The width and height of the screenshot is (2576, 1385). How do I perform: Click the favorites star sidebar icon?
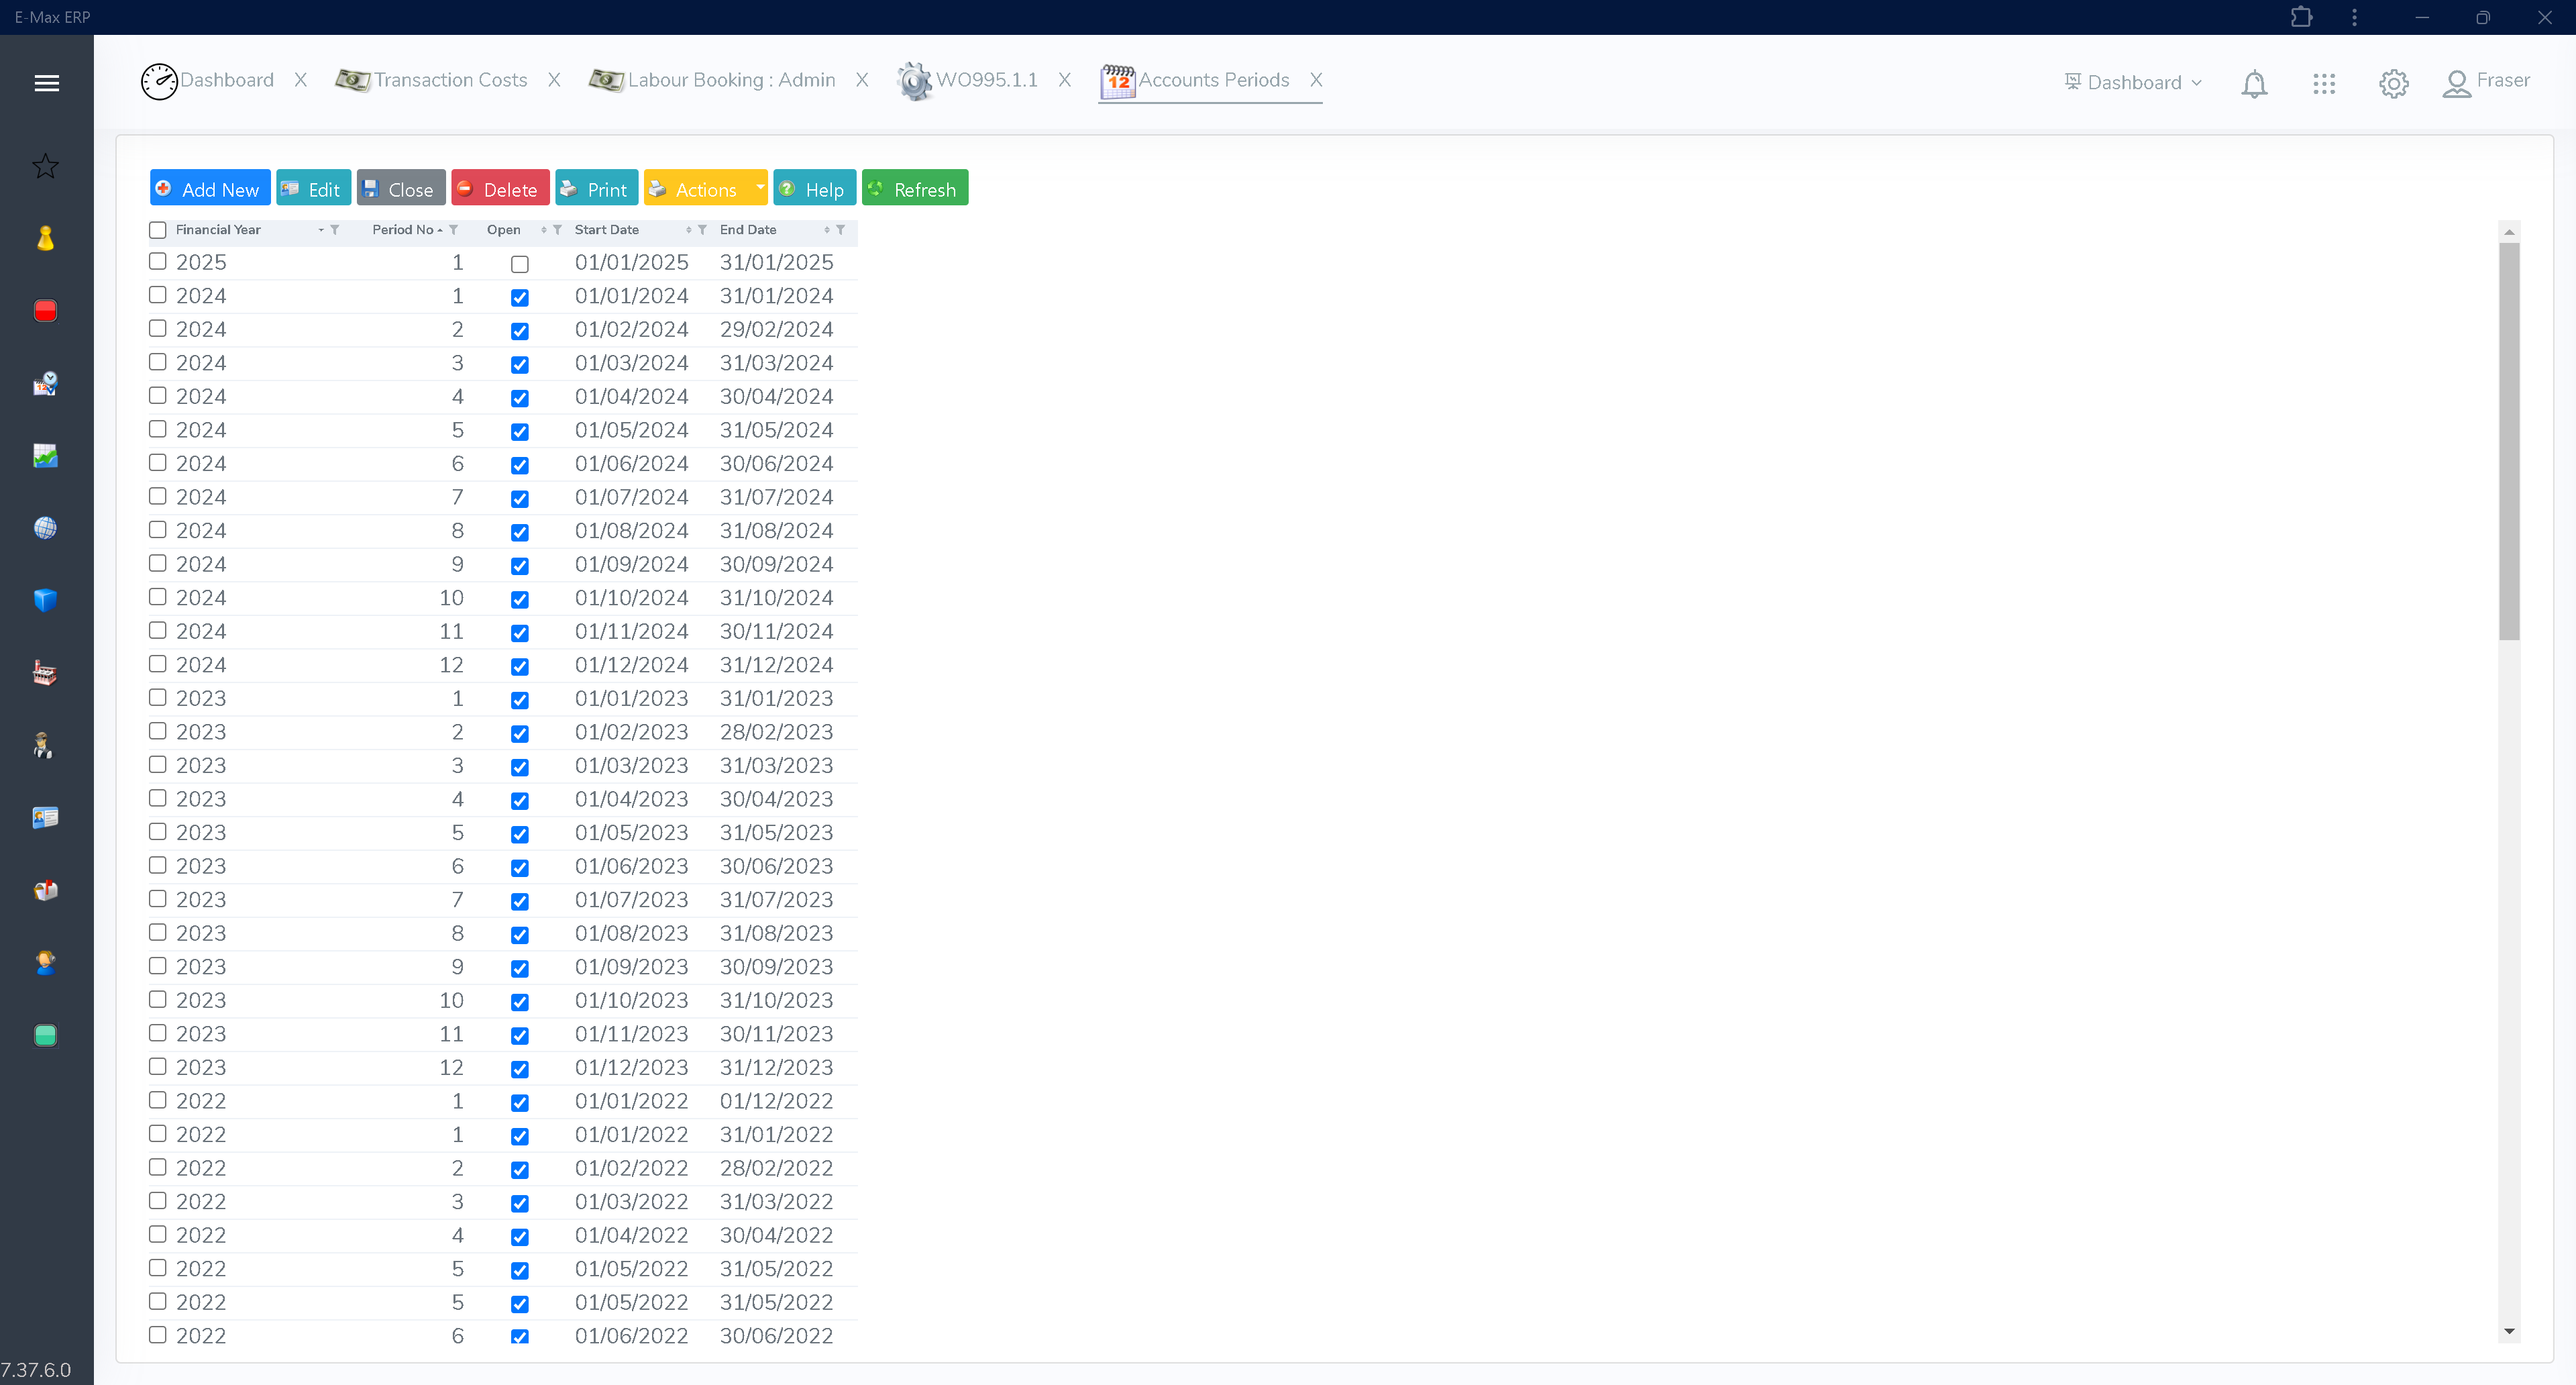point(45,166)
